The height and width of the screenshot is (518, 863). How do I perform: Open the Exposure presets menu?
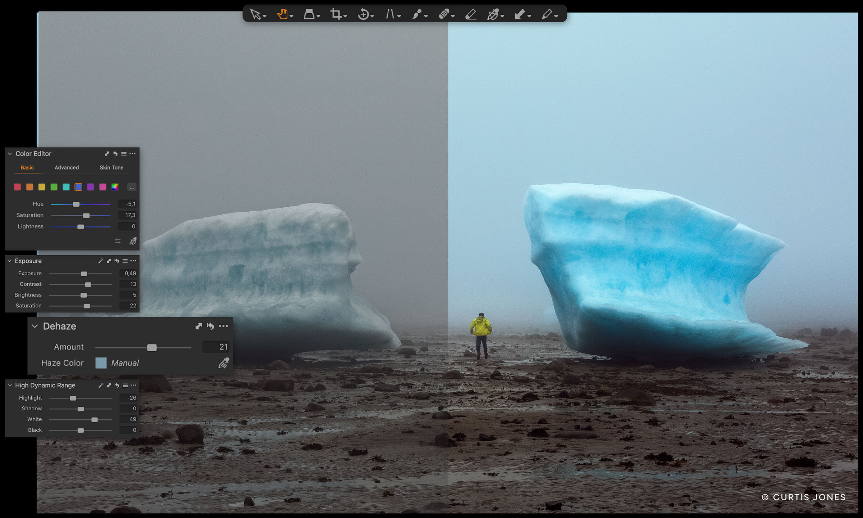click(x=125, y=261)
